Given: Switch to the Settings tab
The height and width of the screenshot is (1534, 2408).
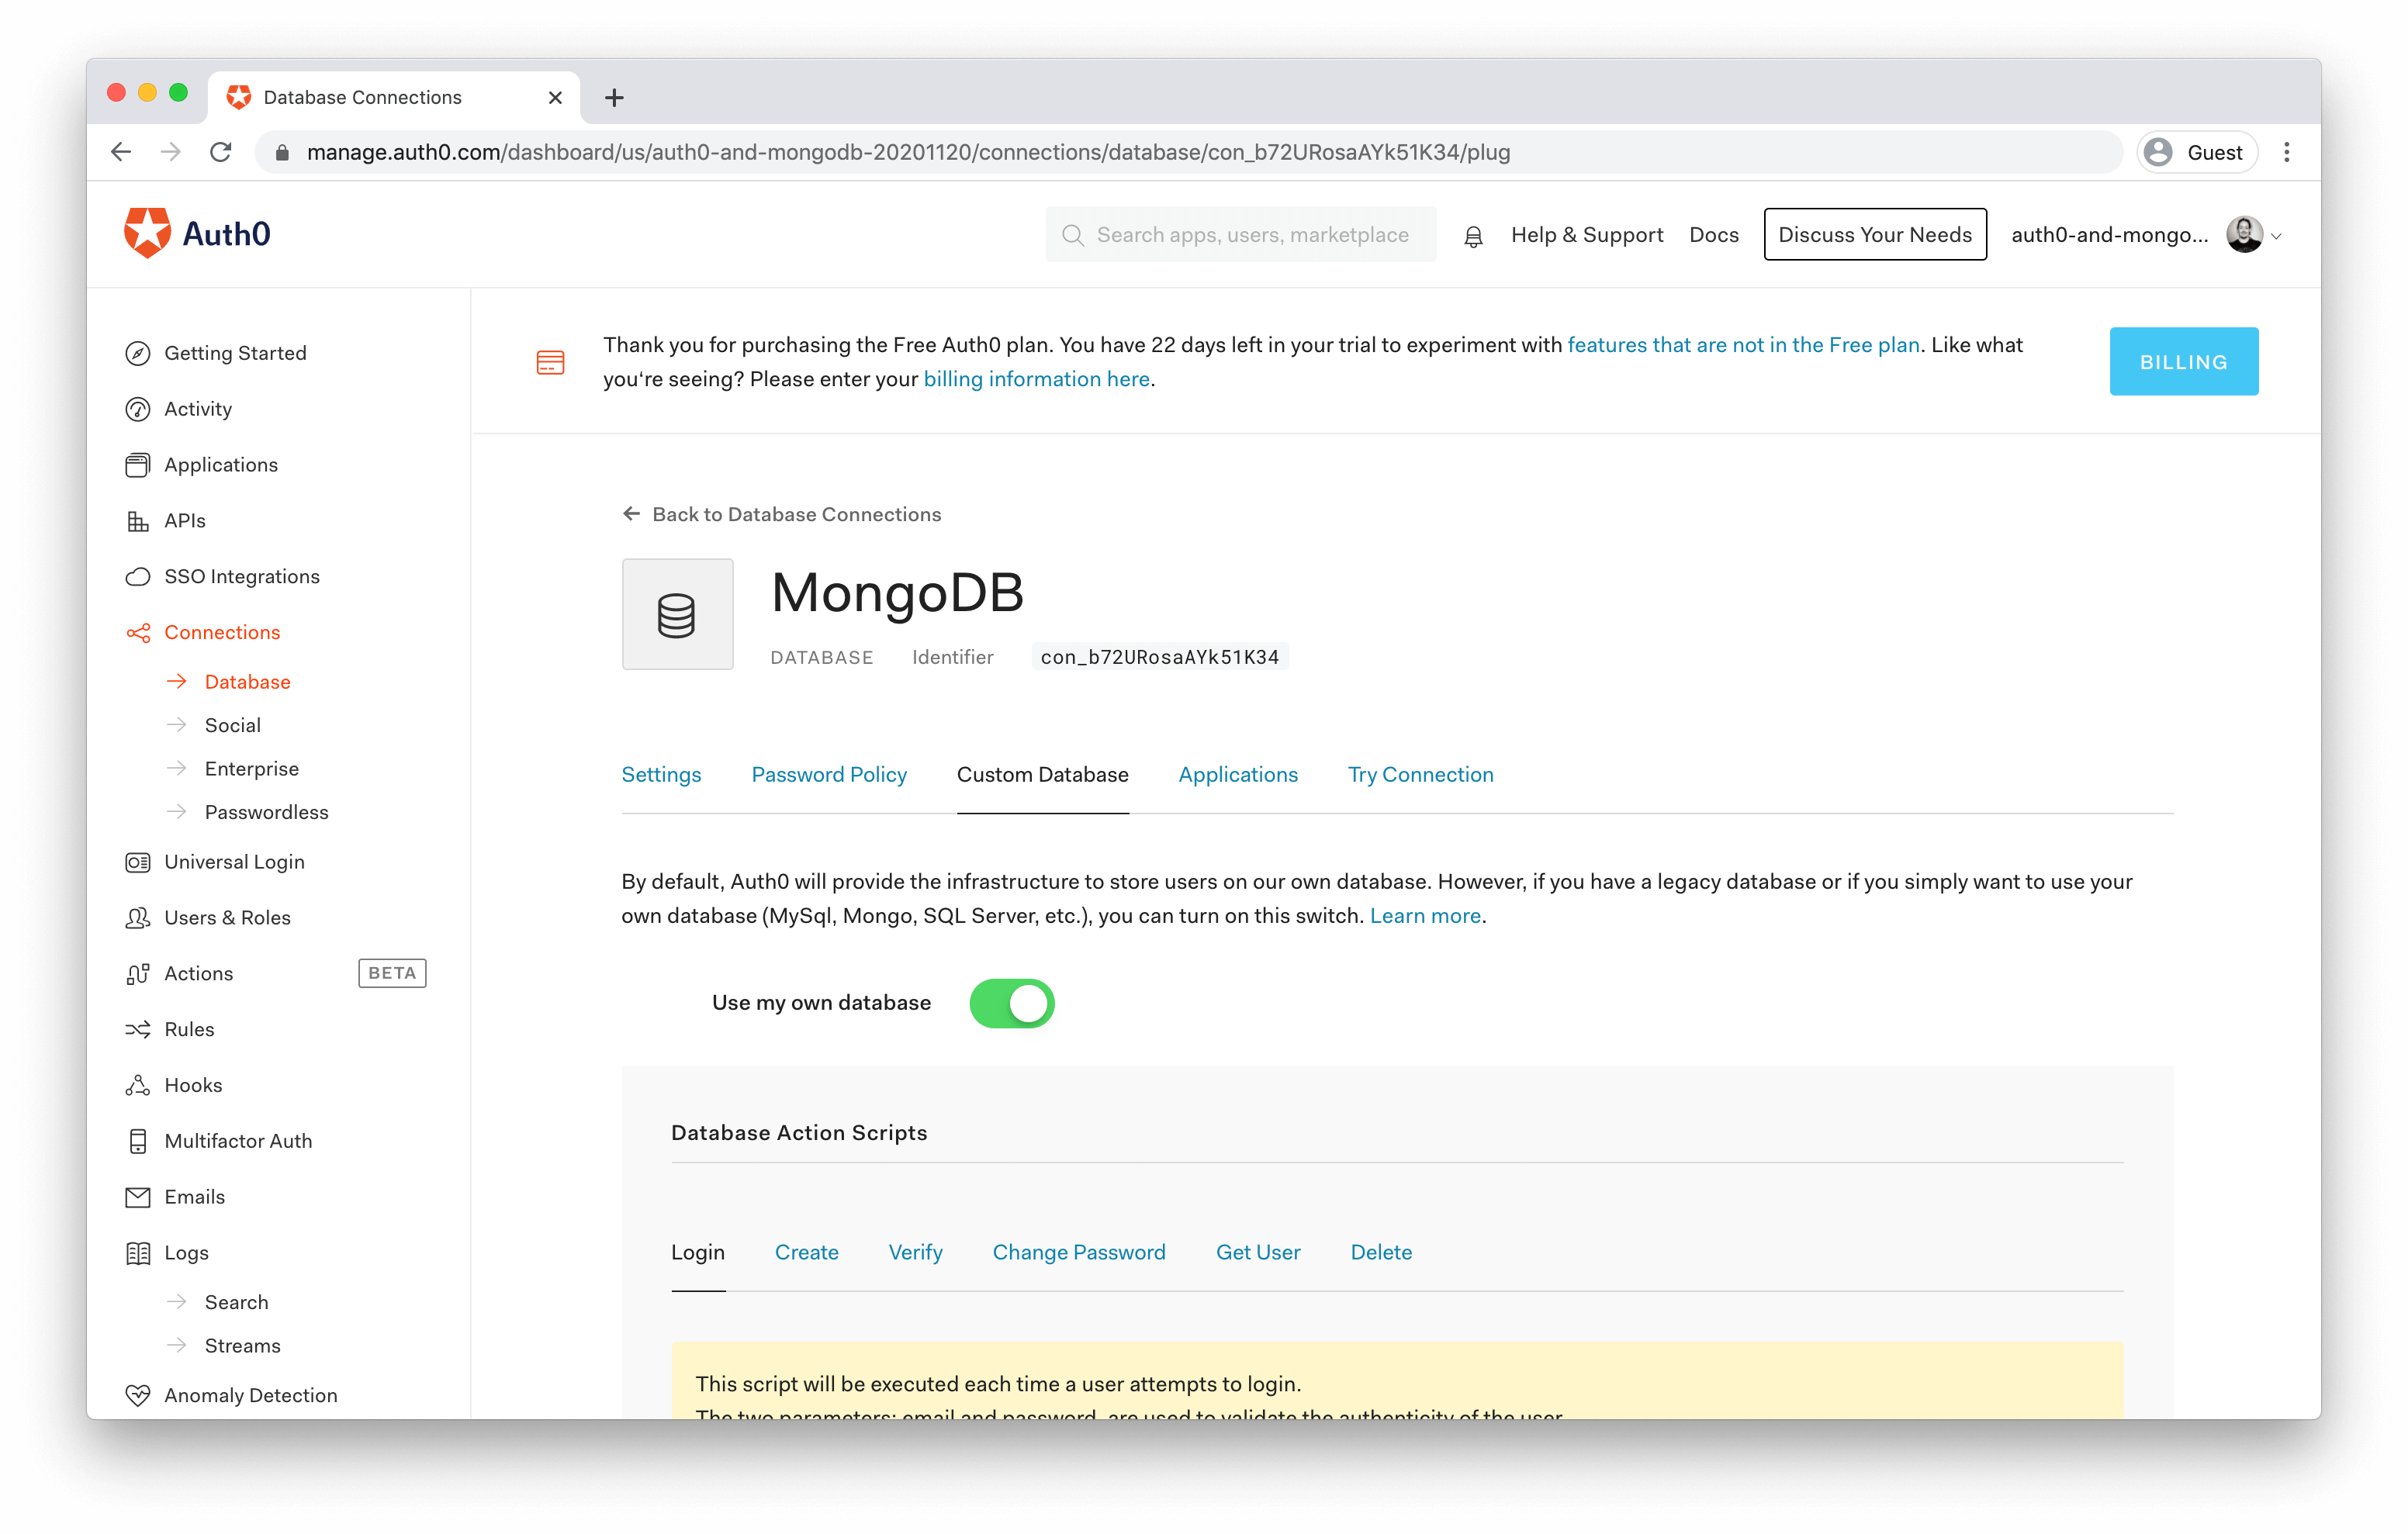Looking at the screenshot, I should coord(662,774).
